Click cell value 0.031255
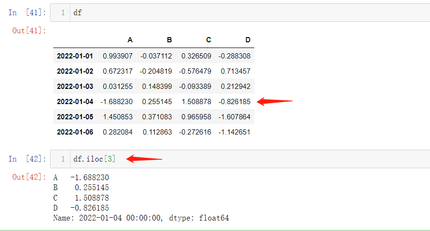Image resolution: width=430 pixels, height=231 pixels. pyautogui.click(x=118, y=87)
